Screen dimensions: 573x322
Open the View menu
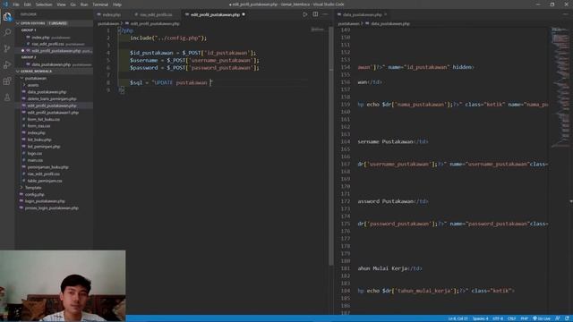tap(61, 4)
